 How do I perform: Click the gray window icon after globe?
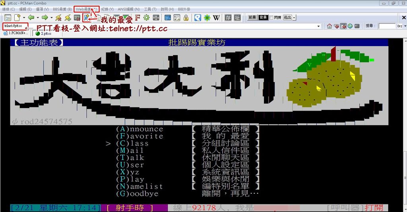(357, 26)
